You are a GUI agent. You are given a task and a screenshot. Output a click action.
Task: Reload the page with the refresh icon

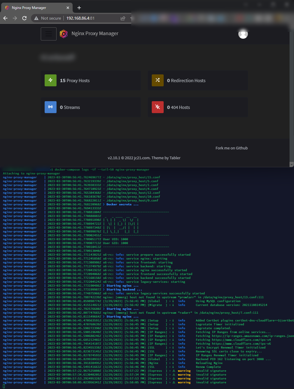pos(24,18)
